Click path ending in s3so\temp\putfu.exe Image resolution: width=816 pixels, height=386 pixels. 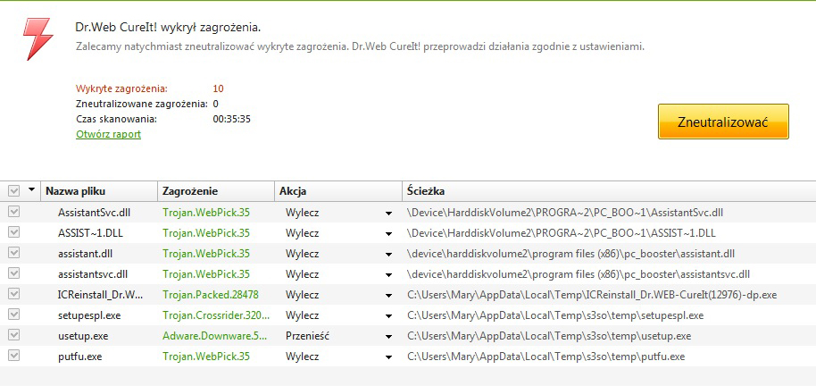pos(545,357)
